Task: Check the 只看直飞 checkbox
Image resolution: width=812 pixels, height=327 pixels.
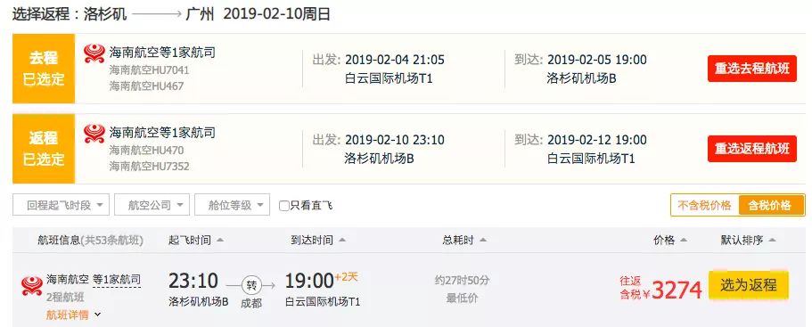Action: [283, 206]
